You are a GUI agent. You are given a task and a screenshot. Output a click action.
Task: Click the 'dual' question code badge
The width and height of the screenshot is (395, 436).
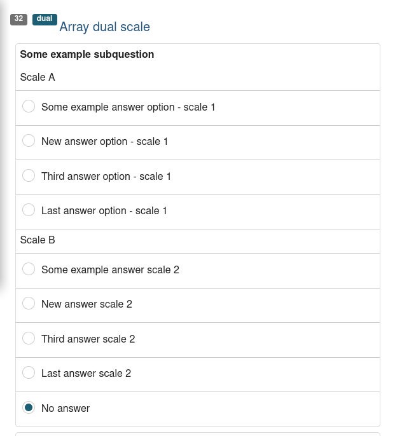coord(45,19)
